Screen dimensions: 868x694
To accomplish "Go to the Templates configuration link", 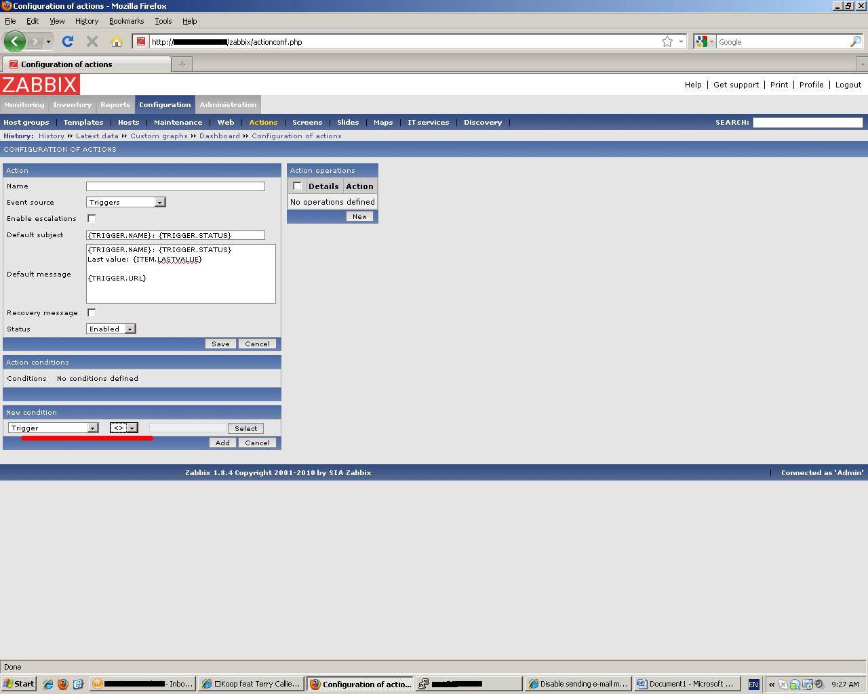I will click(x=83, y=123).
